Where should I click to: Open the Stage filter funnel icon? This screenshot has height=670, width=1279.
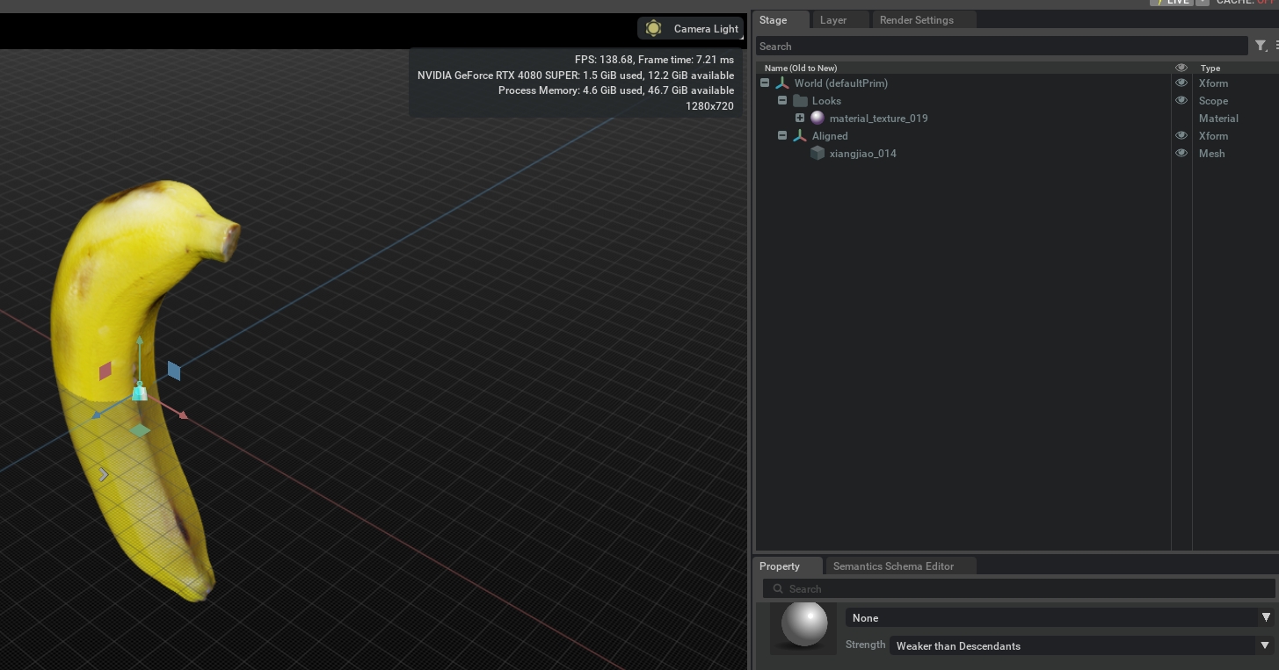click(x=1261, y=46)
